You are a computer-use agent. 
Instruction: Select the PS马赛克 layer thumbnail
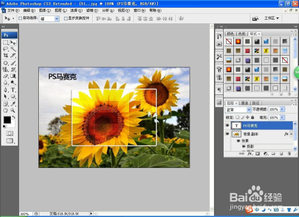click(236, 126)
